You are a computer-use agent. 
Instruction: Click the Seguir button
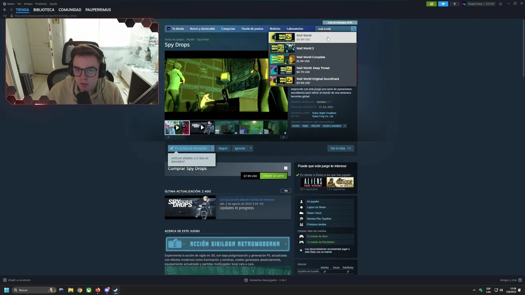point(223,148)
